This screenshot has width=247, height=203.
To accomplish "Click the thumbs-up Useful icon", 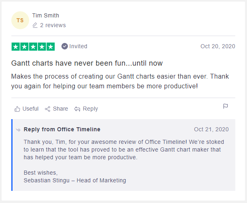I will [x=17, y=109].
